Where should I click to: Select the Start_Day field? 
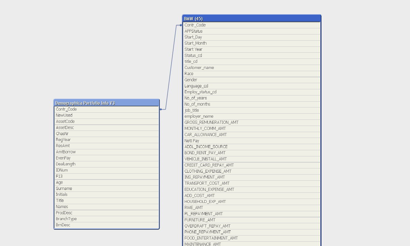252,37
